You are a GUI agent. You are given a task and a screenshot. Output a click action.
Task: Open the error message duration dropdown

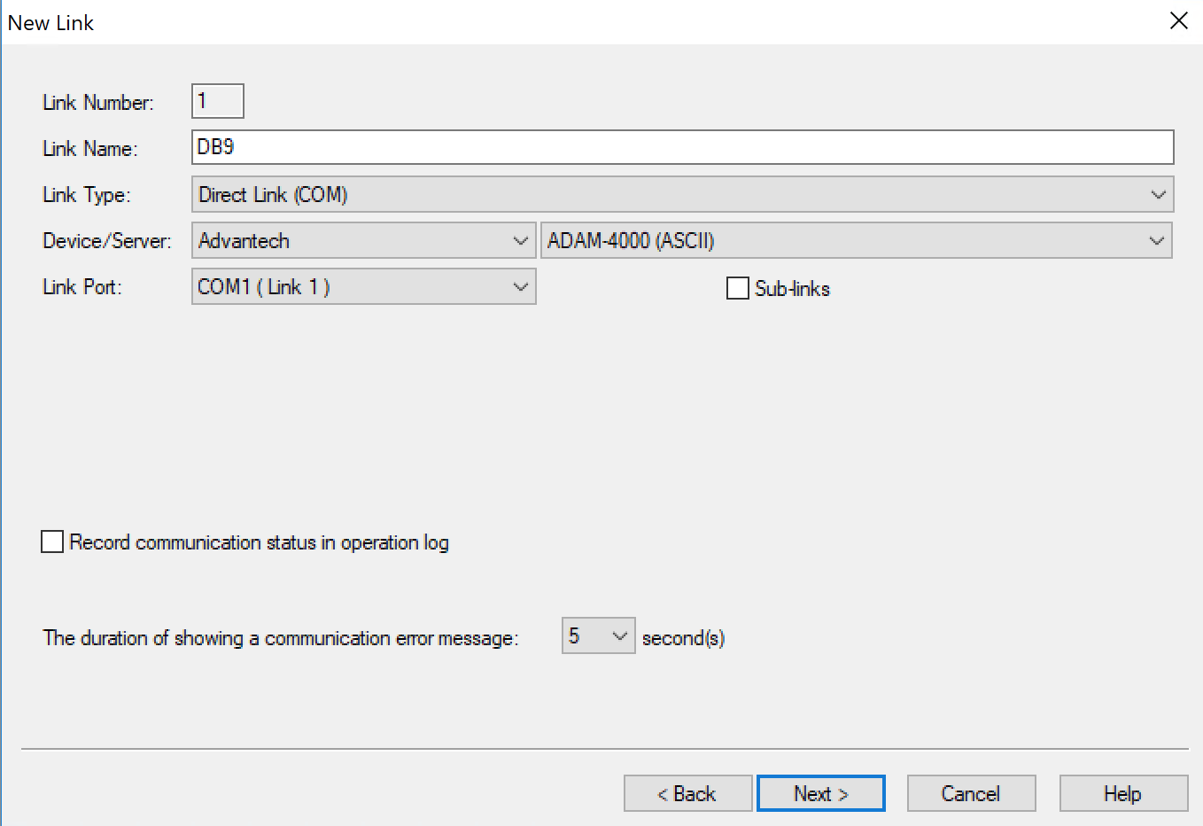coord(599,635)
